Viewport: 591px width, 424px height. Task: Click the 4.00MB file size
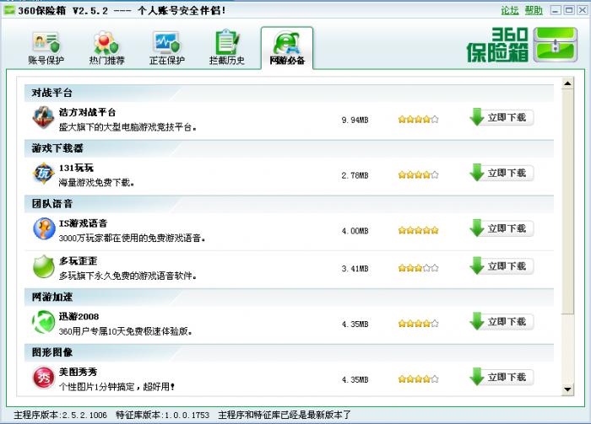pyautogui.click(x=355, y=231)
